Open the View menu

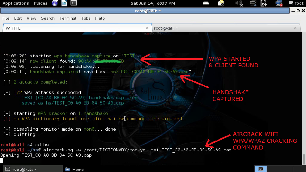tap(32, 18)
